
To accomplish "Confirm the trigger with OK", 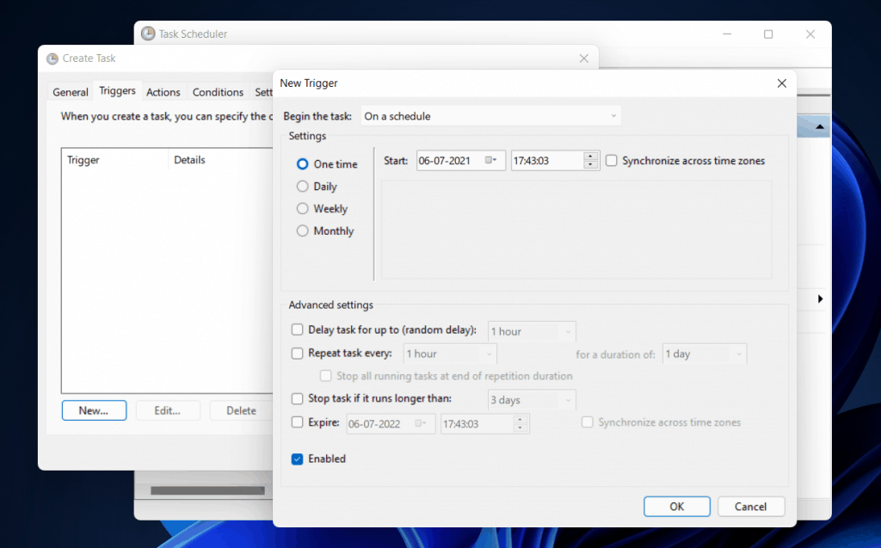I will coord(676,506).
